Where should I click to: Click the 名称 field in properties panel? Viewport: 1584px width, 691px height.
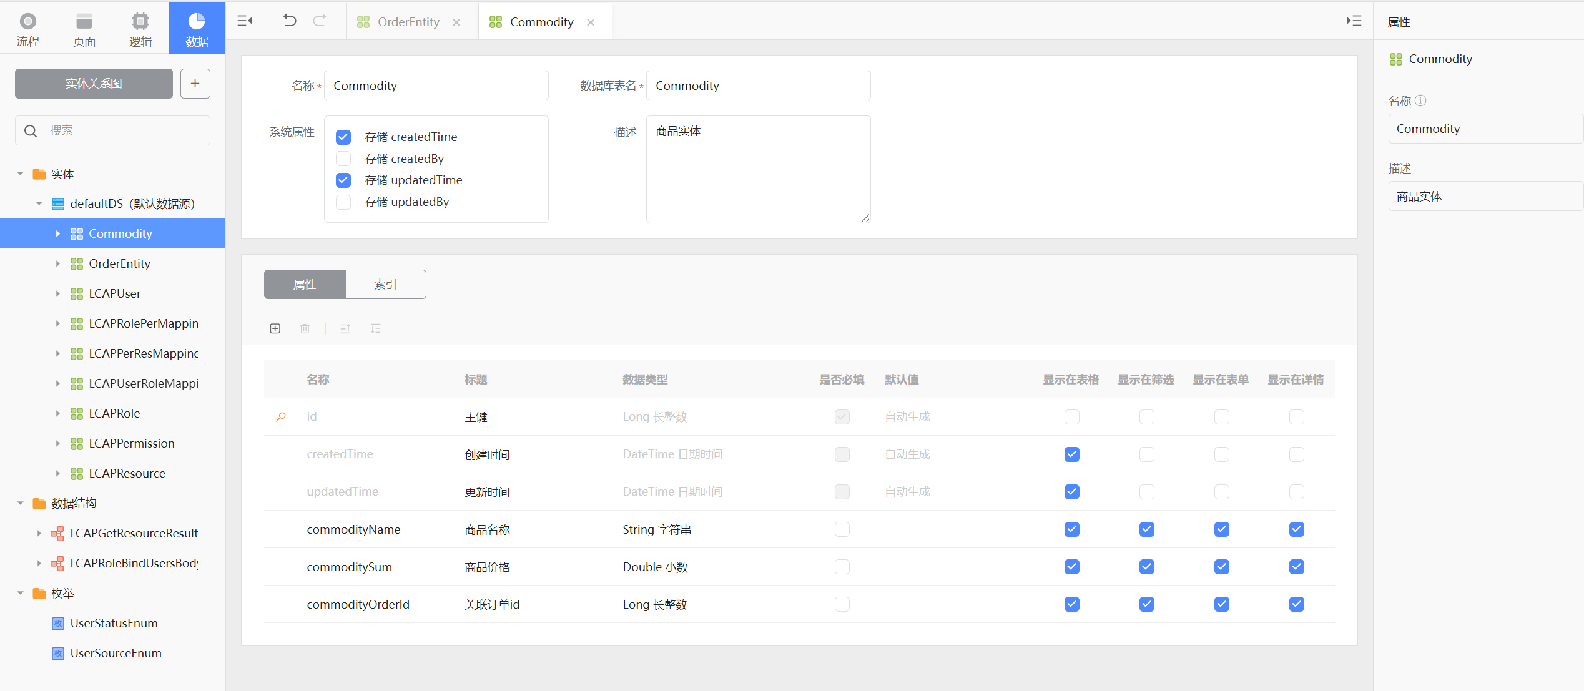[x=1486, y=129]
